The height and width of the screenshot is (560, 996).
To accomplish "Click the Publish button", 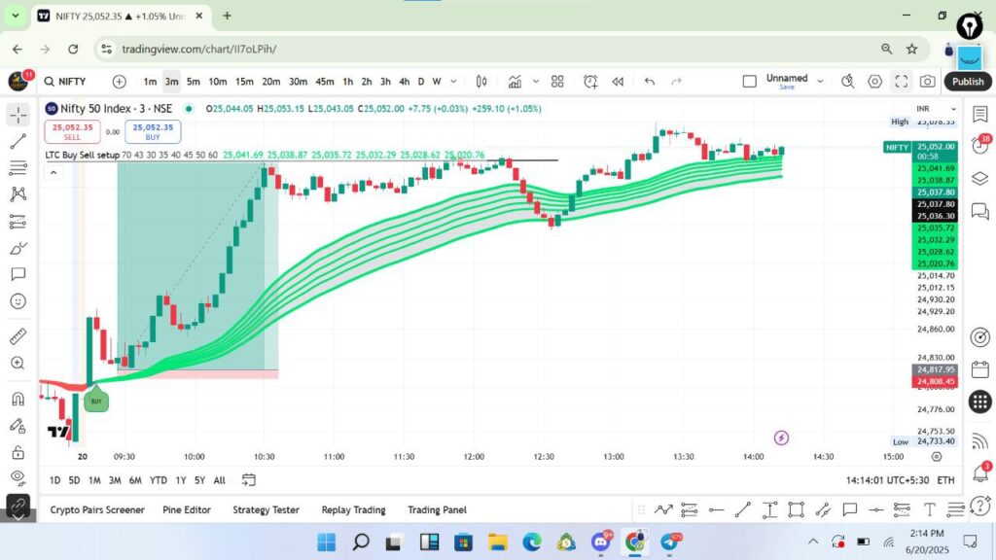I will 968,82.
